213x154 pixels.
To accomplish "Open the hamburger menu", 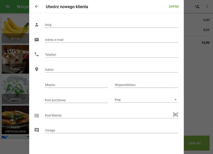I will click(8, 7).
